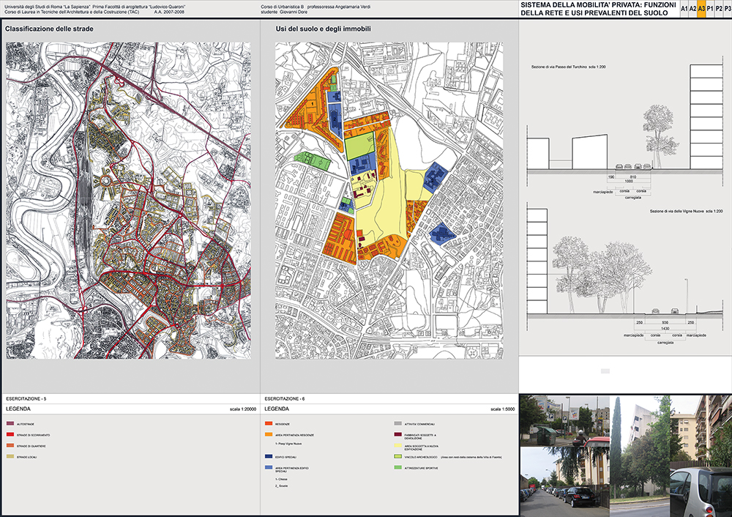Select the Edifici Speciali dark blue swatch
Viewport: 732px width, 517px height.
(x=269, y=456)
